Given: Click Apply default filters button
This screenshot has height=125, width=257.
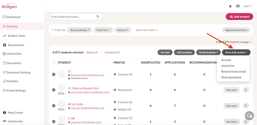Looking at the screenshot, I should [236, 30].
